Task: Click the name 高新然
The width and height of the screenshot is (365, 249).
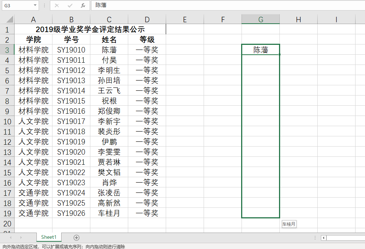Action: (x=109, y=203)
